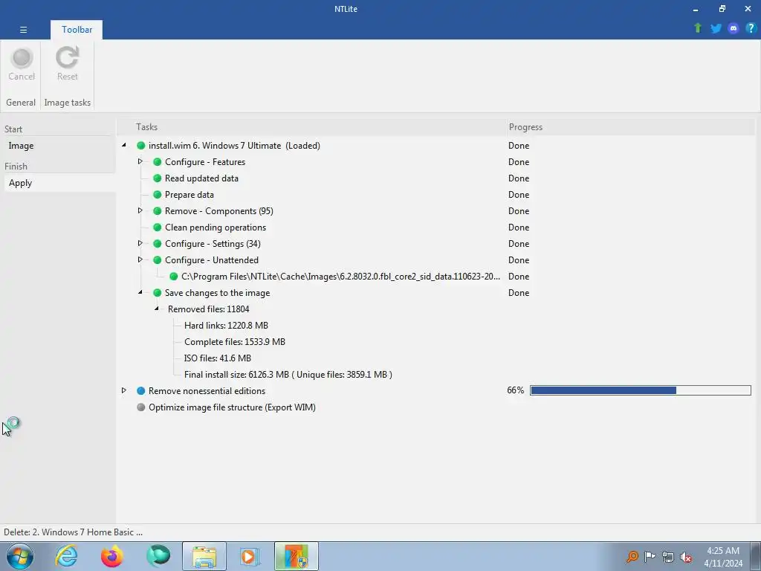Open the hamburger menu button

click(23, 30)
